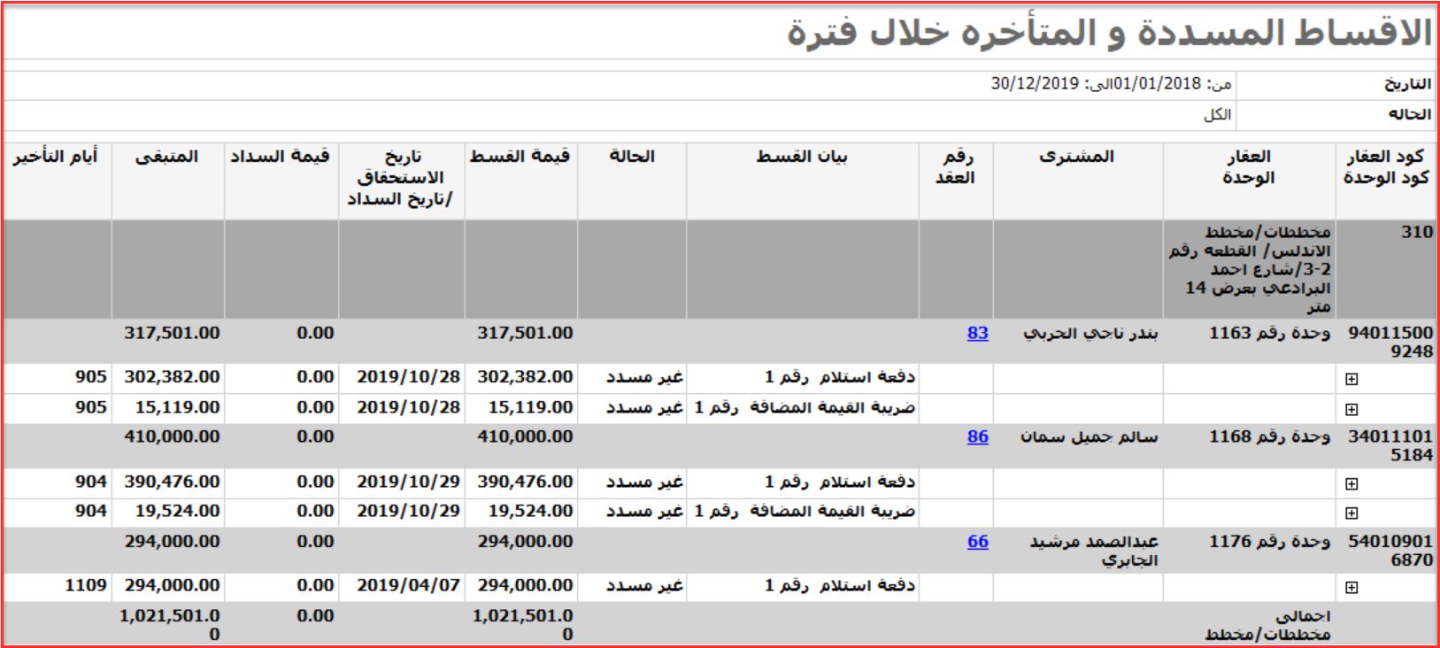Click buyer name عبدالصمد مرشيد الجابري
Viewport: 1440px width, 648px height.
(x=1094, y=551)
